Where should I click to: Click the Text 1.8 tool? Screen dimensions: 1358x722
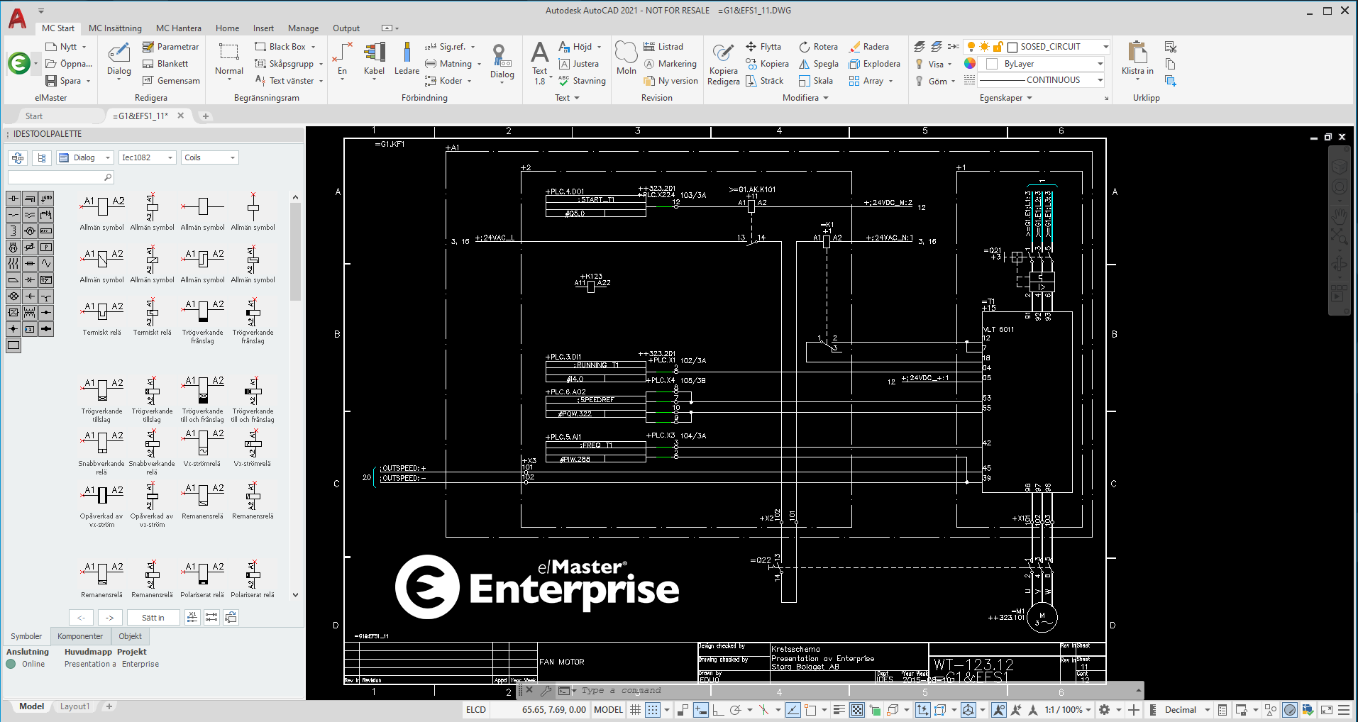(540, 62)
